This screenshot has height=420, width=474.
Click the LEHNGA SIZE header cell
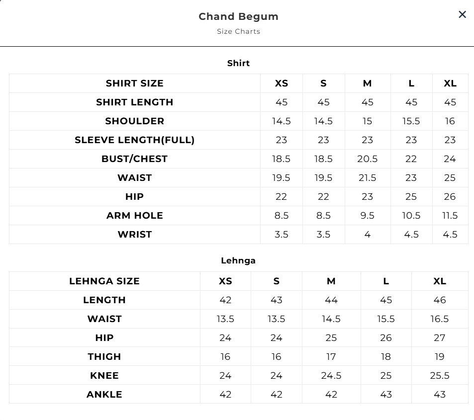[x=104, y=281]
